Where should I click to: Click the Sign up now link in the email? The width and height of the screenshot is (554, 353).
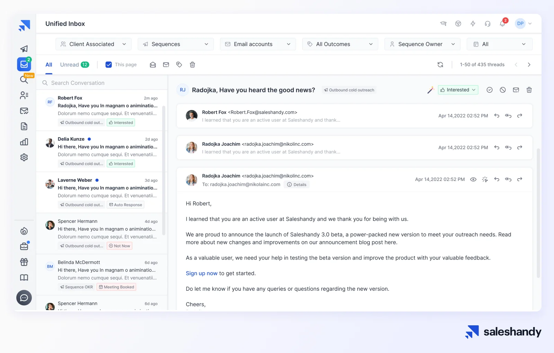tap(202, 273)
